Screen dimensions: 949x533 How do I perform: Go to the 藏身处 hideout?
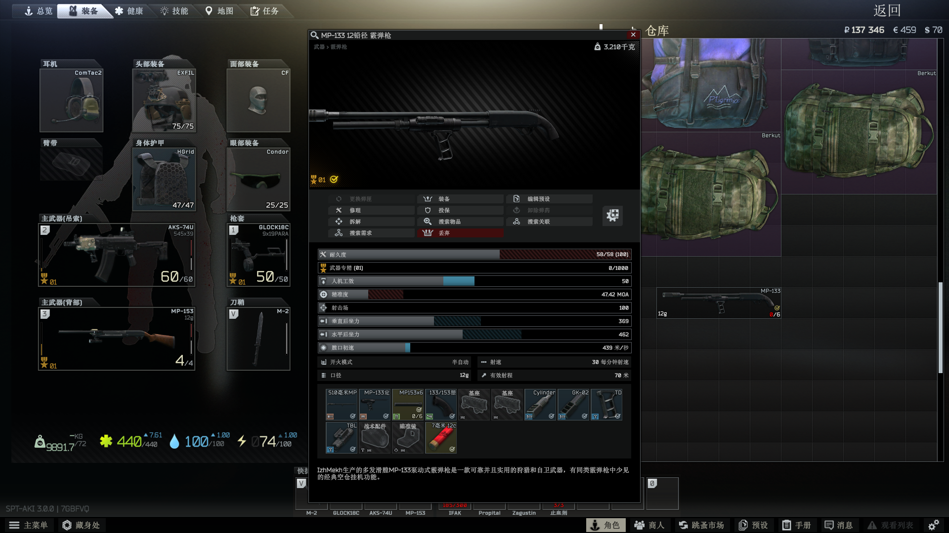[x=82, y=525]
